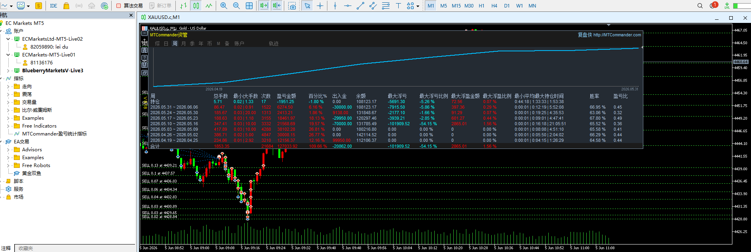Open chat notifications with red badge
Screen dimensions: 751x252
(713, 6)
